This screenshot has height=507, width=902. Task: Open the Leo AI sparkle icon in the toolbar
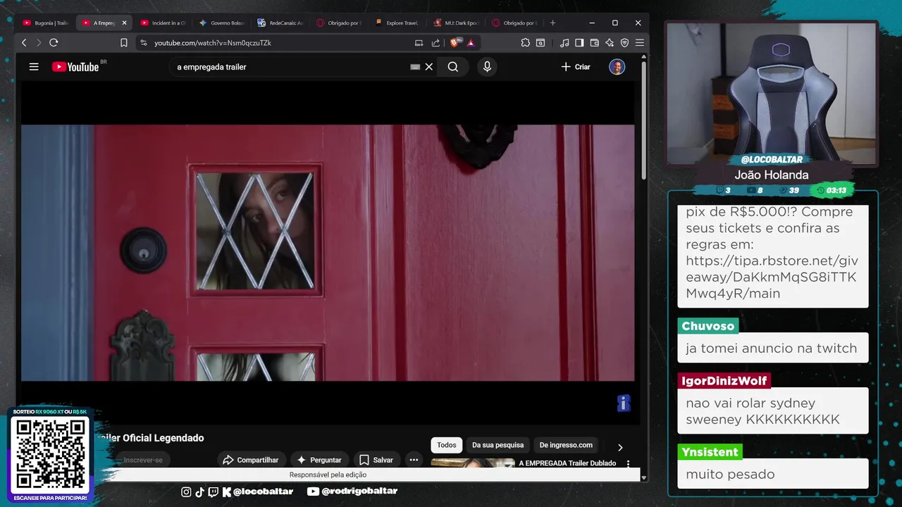click(x=610, y=43)
